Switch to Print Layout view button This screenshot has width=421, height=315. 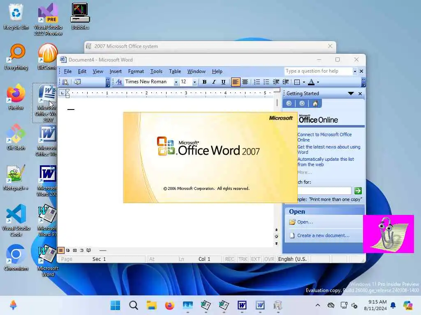(x=75, y=251)
